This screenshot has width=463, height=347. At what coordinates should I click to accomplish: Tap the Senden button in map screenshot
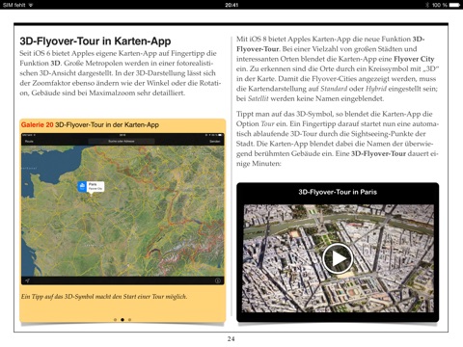click(215, 142)
